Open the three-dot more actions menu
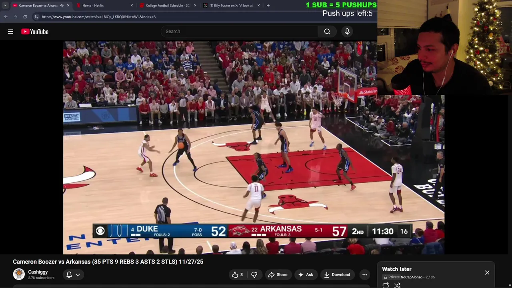512x288 pixels. [x=364, y=275]
